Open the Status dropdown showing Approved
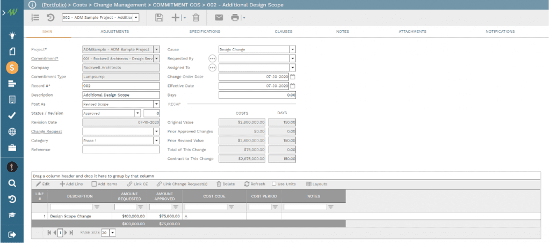This screenshot has height=244, width=550. (138, 113)
